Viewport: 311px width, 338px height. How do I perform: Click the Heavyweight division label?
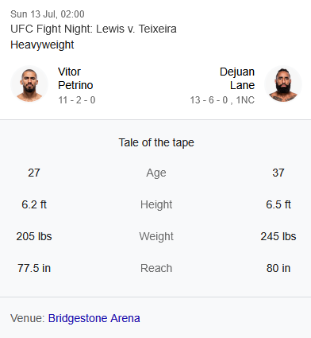coord(42,45)
